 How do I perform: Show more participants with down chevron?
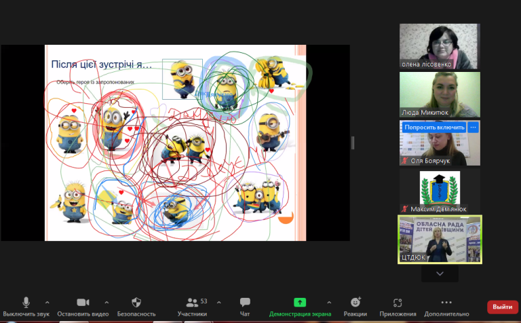coord(440,273)
